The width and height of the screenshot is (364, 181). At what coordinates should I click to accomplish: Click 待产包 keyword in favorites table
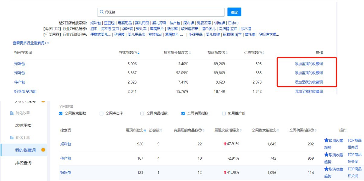[x=65, y=158]
